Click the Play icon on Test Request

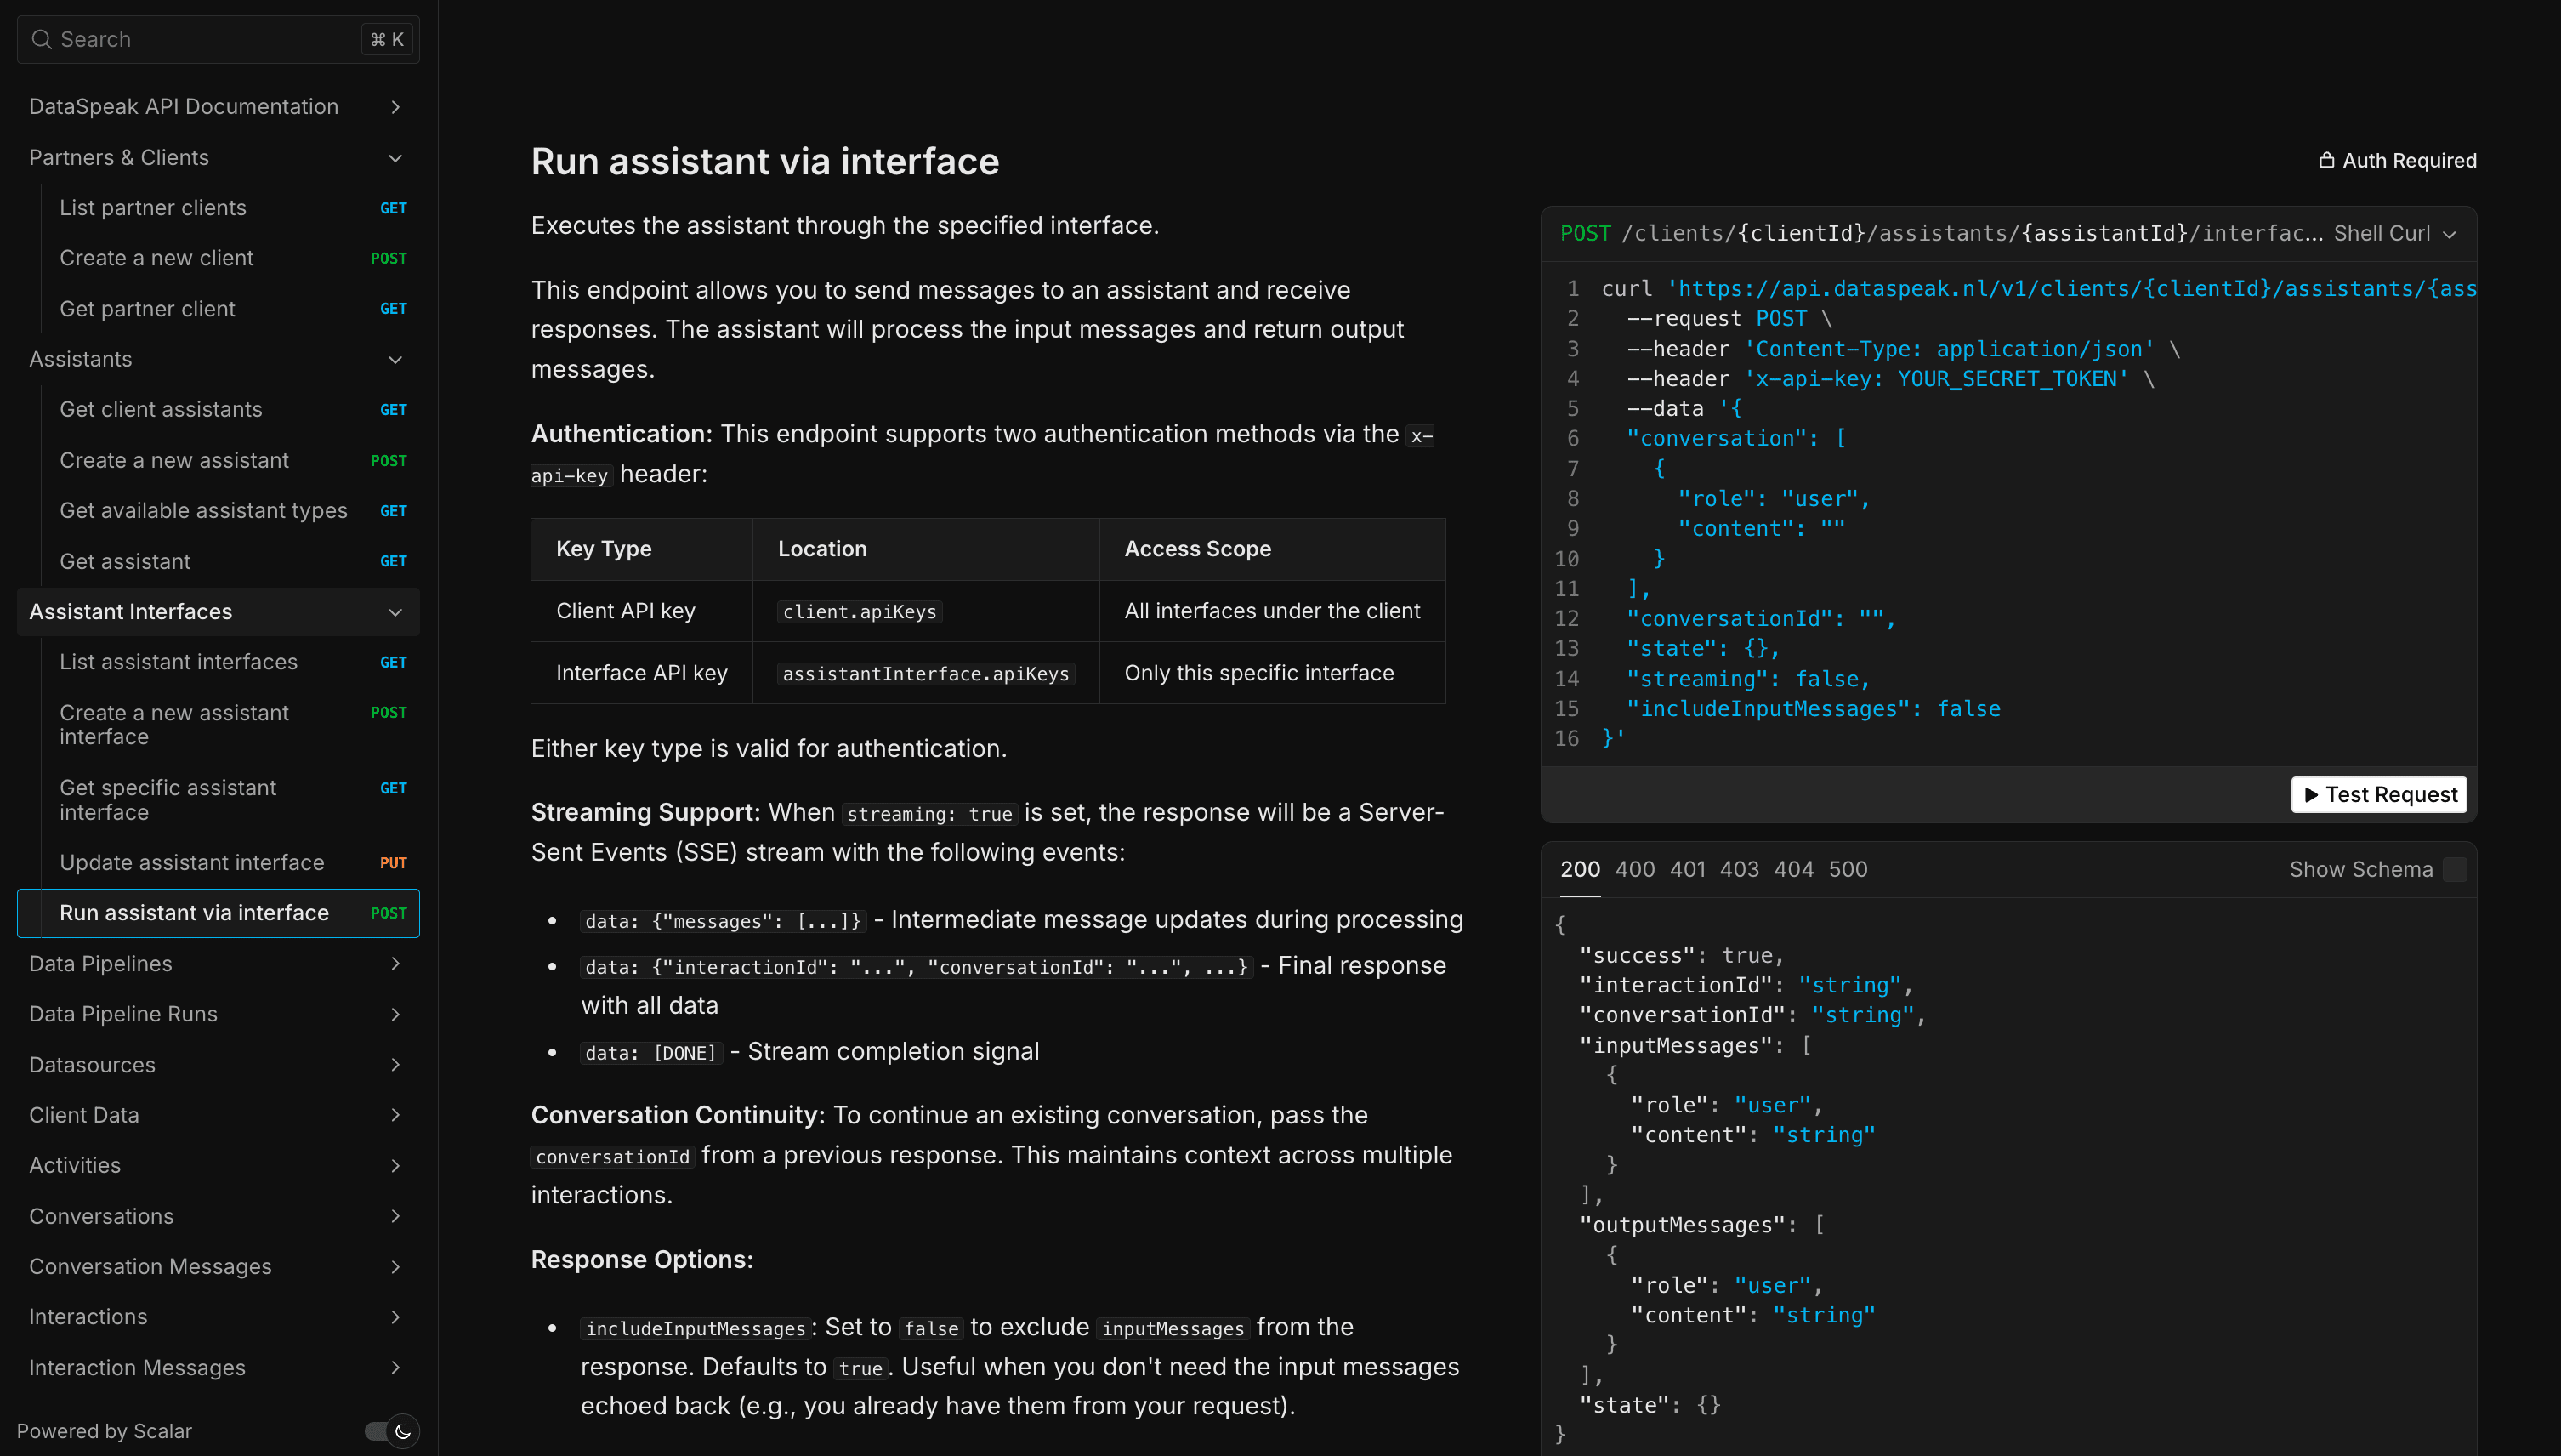2310,795
